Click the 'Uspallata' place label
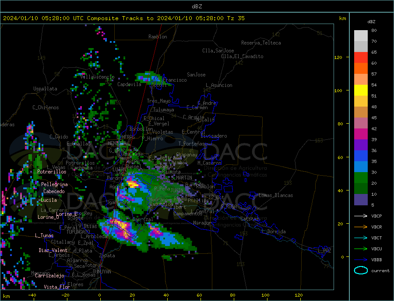The height and width of the screenshot is (301, 394). (x=45, y=89)
